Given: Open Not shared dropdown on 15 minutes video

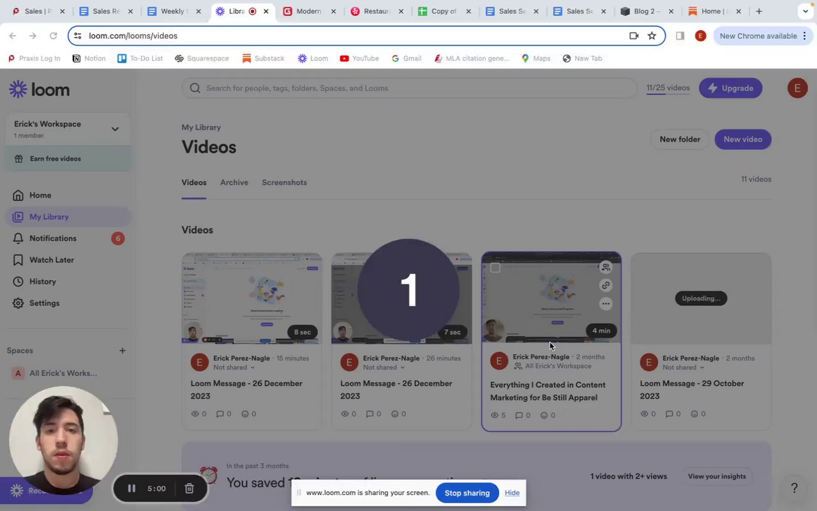Looking at the screenshot, I should (x=234, y=368).
